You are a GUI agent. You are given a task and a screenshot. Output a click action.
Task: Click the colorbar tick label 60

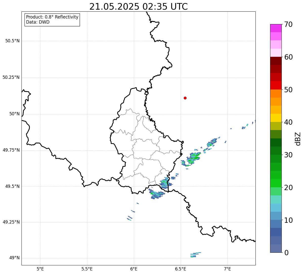[288, 57]
